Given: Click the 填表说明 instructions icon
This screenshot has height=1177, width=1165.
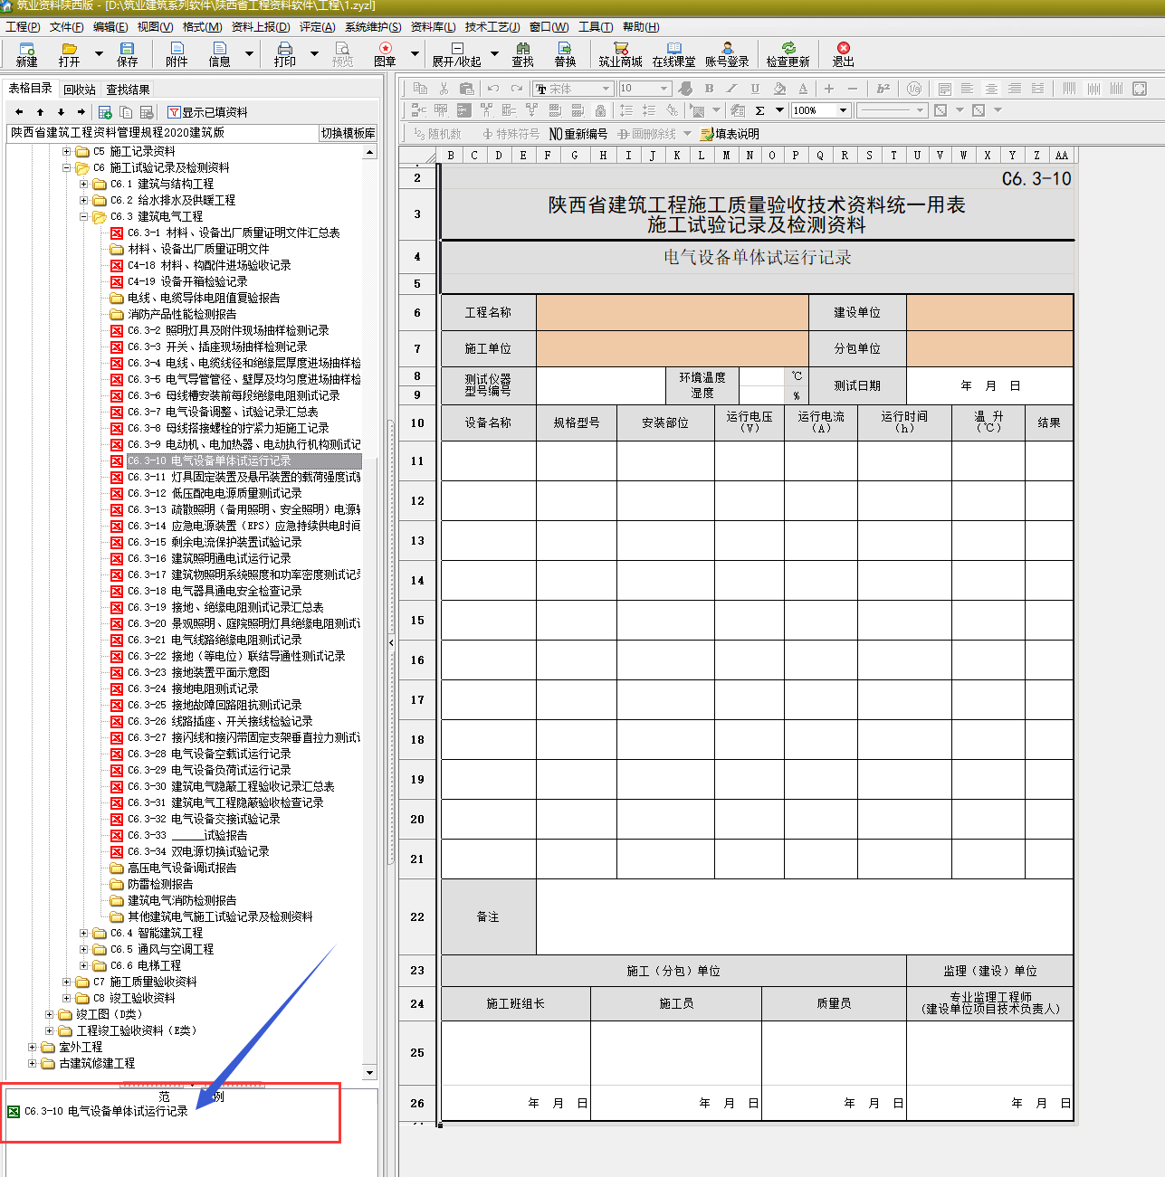Looking at the screenshot, I should click(x=730, y=134).
